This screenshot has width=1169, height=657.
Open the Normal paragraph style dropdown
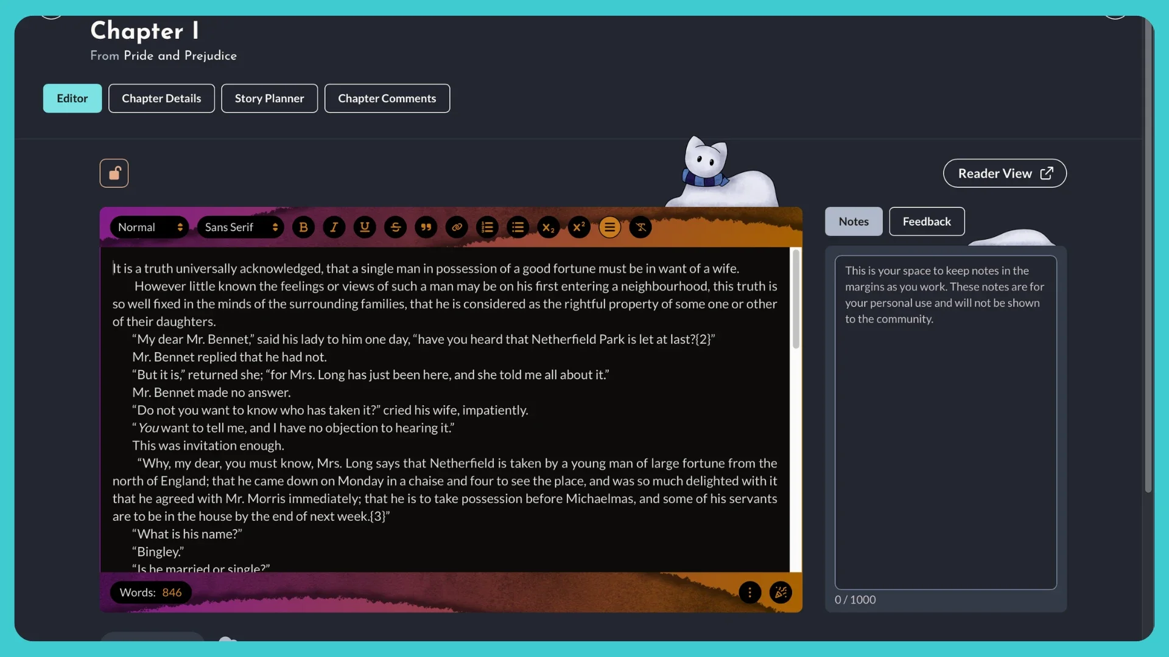point(149,228)
